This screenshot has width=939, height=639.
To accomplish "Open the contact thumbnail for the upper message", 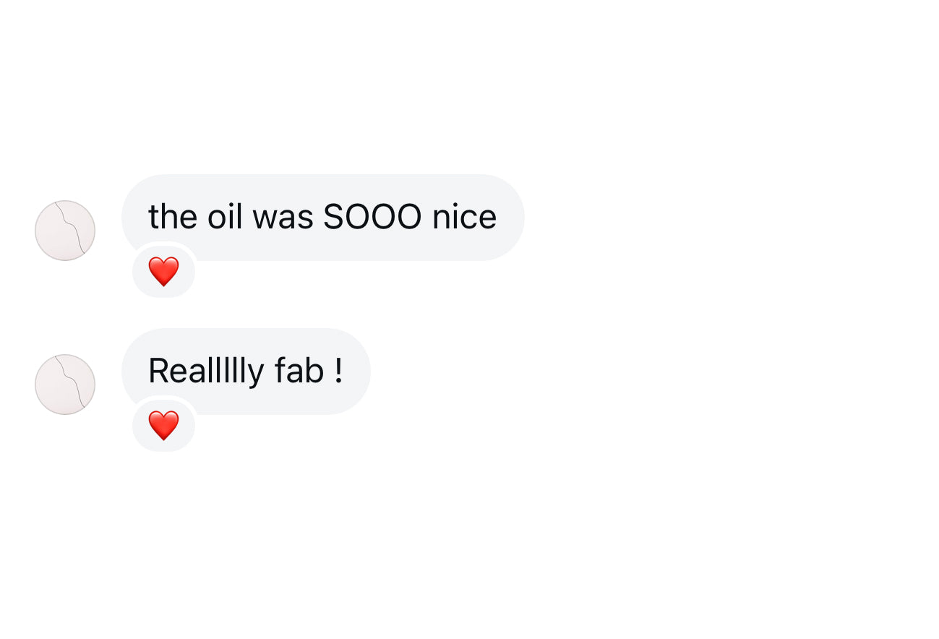I will (65, 231).
